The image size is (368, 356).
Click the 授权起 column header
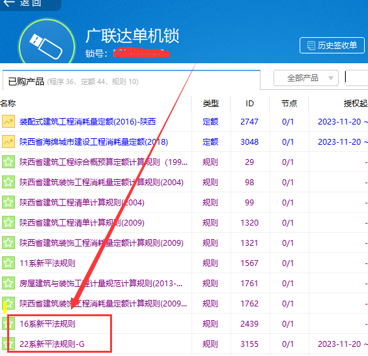[356, 104]
